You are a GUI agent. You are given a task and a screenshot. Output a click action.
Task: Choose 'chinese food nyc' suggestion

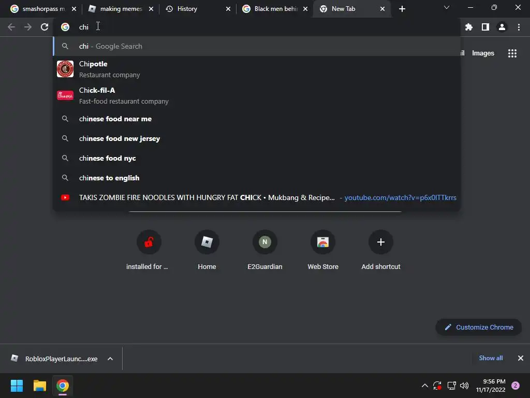(x=257, y=158)
